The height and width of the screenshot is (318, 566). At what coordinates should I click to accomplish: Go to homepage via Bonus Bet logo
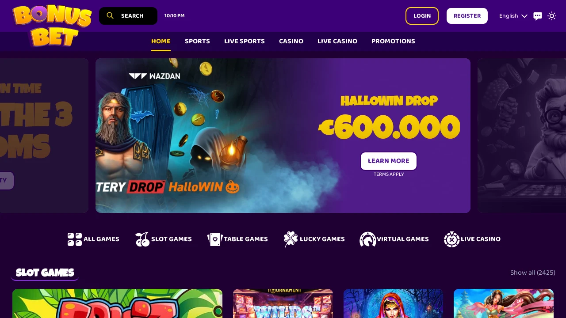pos(52,26)
